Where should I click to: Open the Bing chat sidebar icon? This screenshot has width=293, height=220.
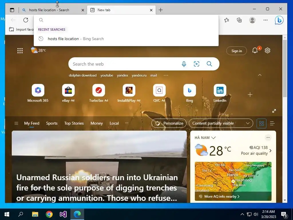pyautogui.click(x=279, y=20)
